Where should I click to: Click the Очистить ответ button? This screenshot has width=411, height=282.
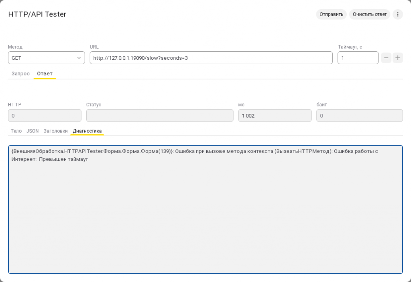pos(370,14)
